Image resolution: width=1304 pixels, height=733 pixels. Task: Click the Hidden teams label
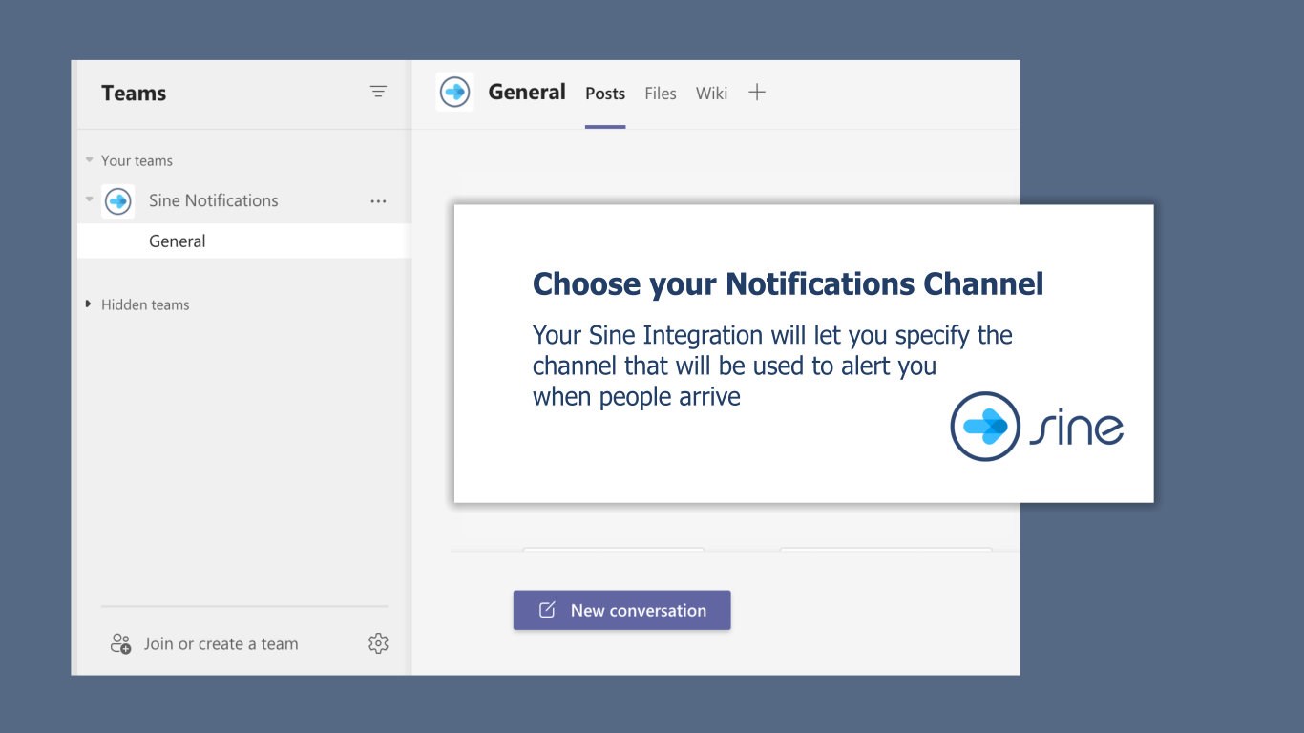(145, 304)
